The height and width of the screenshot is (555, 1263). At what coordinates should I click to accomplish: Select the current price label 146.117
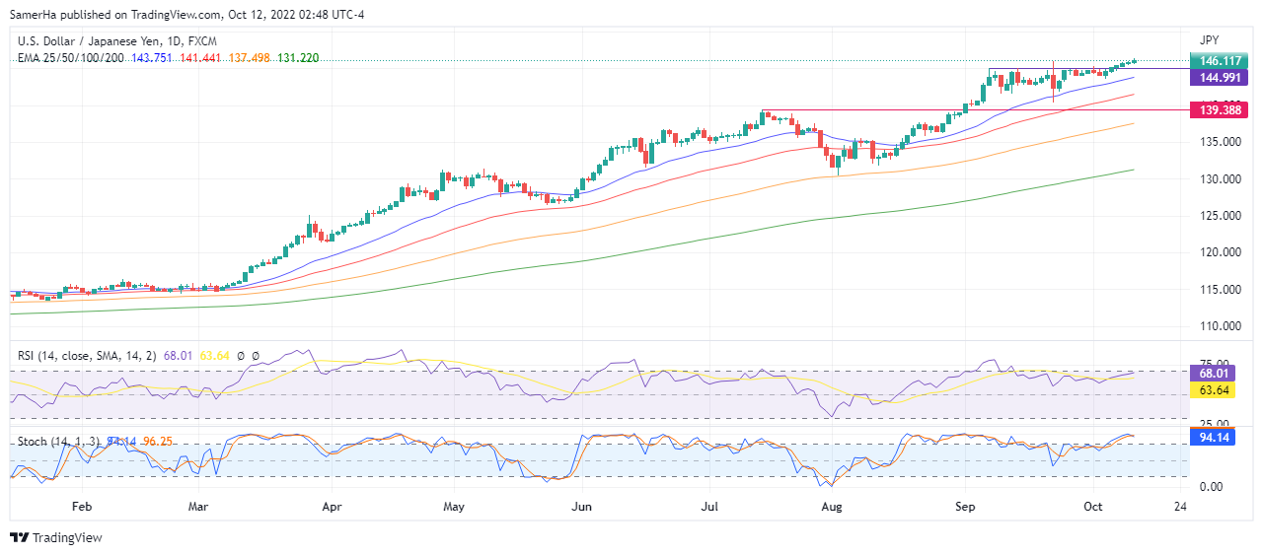click(1213, 61)
